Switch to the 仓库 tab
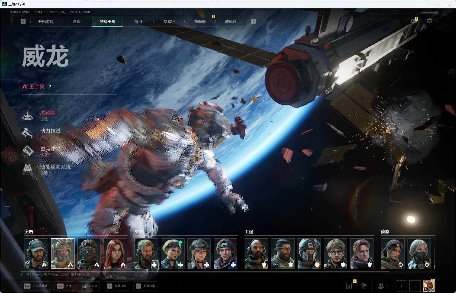The width and height of the screenshot is (456, 293). click(77, 21)
